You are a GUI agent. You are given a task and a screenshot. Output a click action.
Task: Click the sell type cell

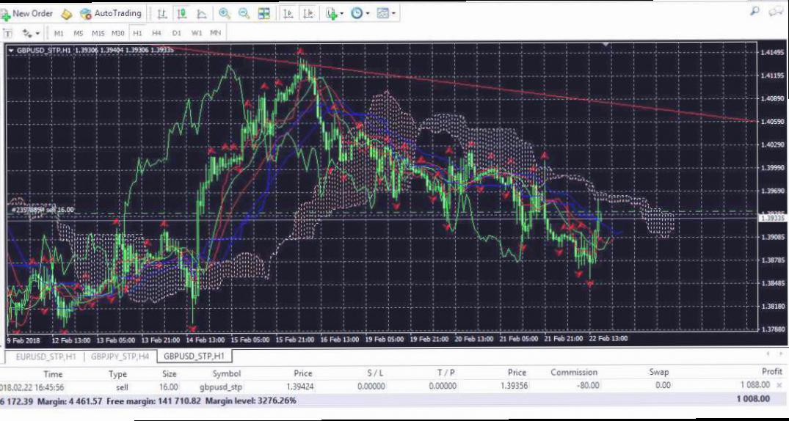pos(122,387)
